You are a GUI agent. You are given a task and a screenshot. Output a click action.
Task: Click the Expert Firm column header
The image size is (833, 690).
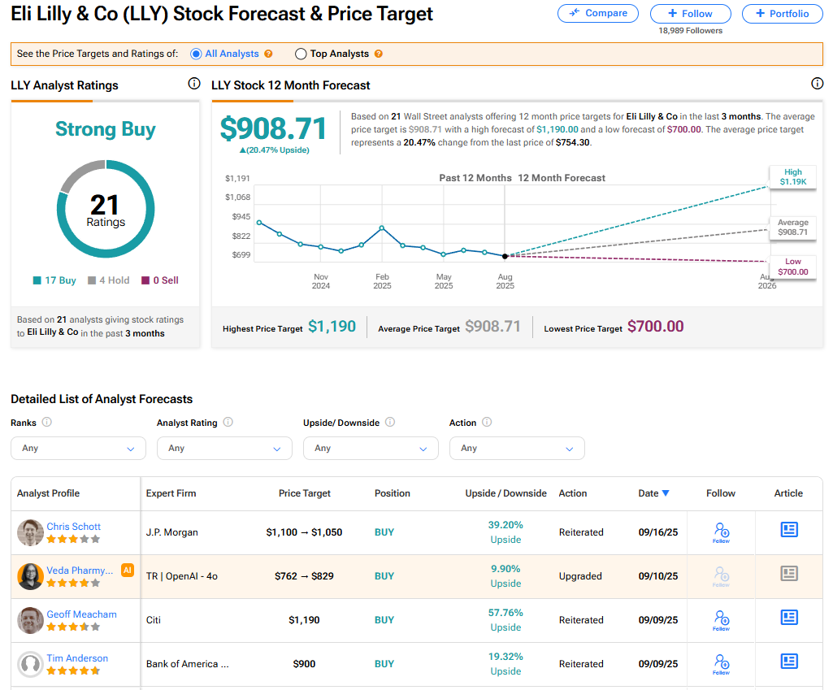[x=171, y=493]
